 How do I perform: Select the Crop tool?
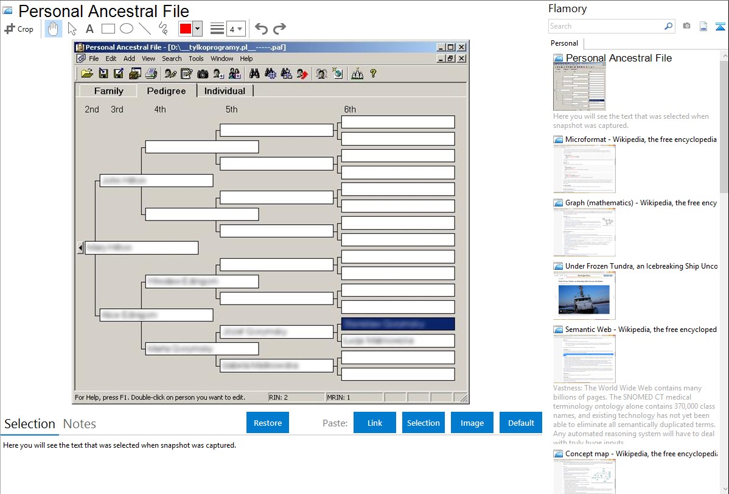click(x=19, y=29)
